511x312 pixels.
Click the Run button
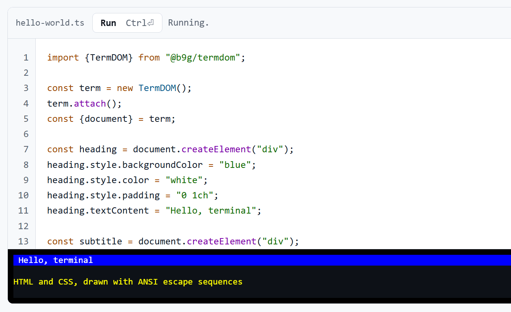pos(127,23)
